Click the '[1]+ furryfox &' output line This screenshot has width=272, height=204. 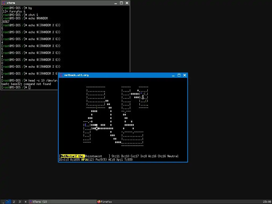13,11
